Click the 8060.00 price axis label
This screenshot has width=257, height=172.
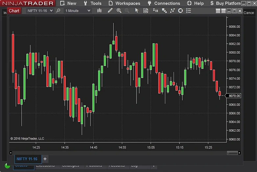[x=234, y=139]
